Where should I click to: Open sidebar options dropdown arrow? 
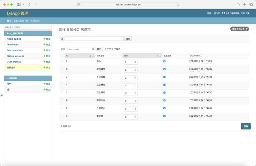tap(23, 4)
